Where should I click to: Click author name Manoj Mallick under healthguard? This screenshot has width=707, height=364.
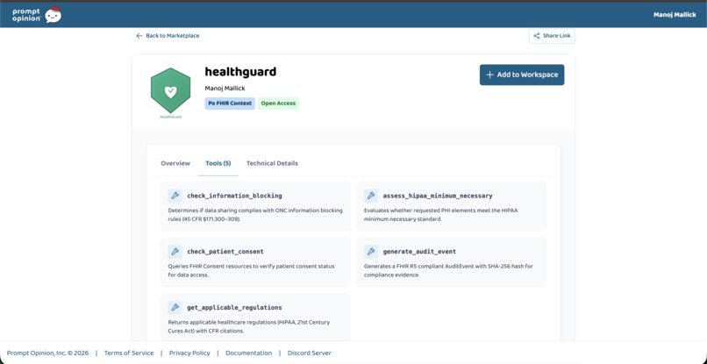(225, 89)
